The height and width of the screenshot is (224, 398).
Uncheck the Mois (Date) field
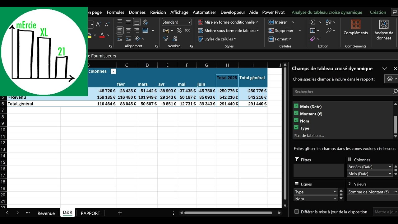tap(296, 106)
